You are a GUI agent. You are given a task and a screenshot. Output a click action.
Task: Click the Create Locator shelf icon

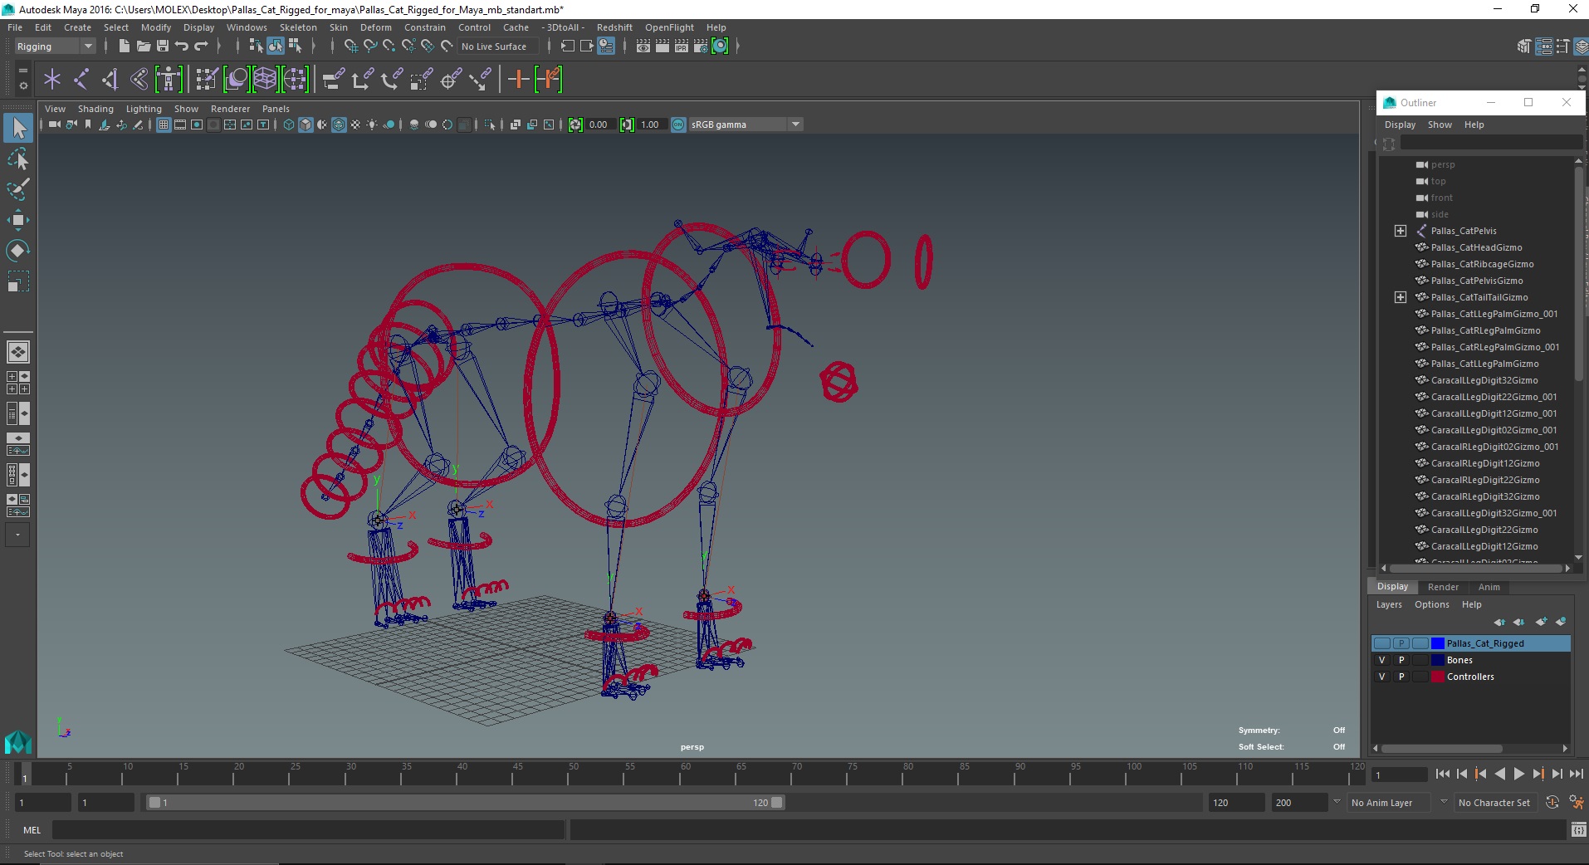pyautogui.click(x=52, y=80)
